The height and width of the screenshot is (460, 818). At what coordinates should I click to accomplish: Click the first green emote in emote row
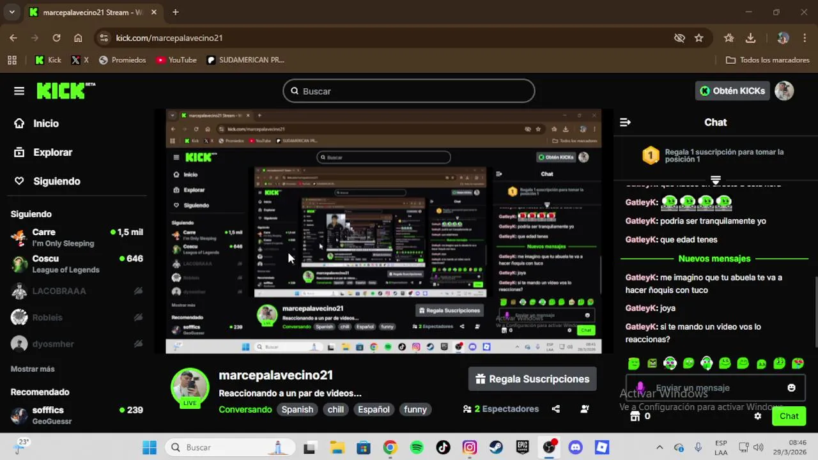coord(633,364)
